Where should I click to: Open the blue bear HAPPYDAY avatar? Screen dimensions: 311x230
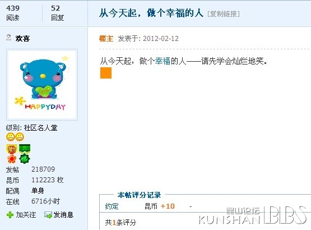tap(42, 85)
